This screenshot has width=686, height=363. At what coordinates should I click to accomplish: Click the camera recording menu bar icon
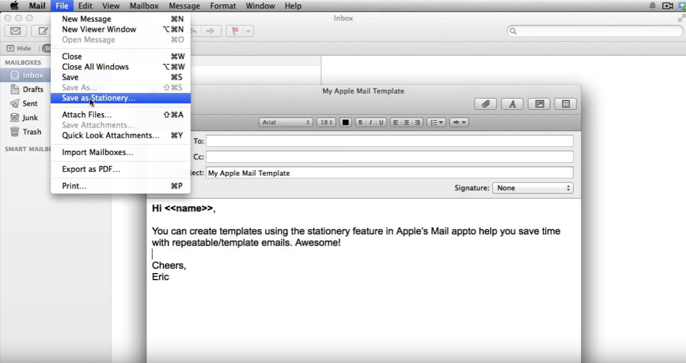[668, 6]
